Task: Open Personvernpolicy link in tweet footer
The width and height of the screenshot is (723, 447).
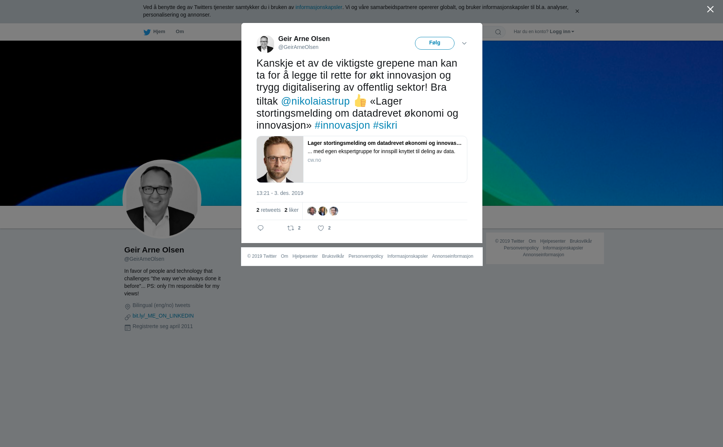Action: (366, 256)
